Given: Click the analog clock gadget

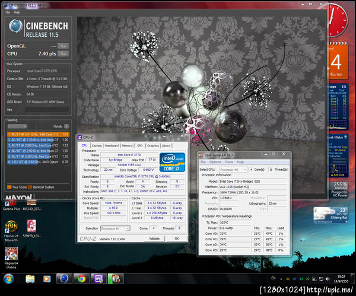Looking at the screenshot, I should pyautogui.click(x=338, y=20).
